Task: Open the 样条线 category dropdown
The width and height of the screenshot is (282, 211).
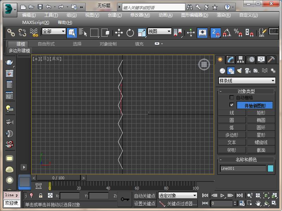Action: click(x=247, y=81)
